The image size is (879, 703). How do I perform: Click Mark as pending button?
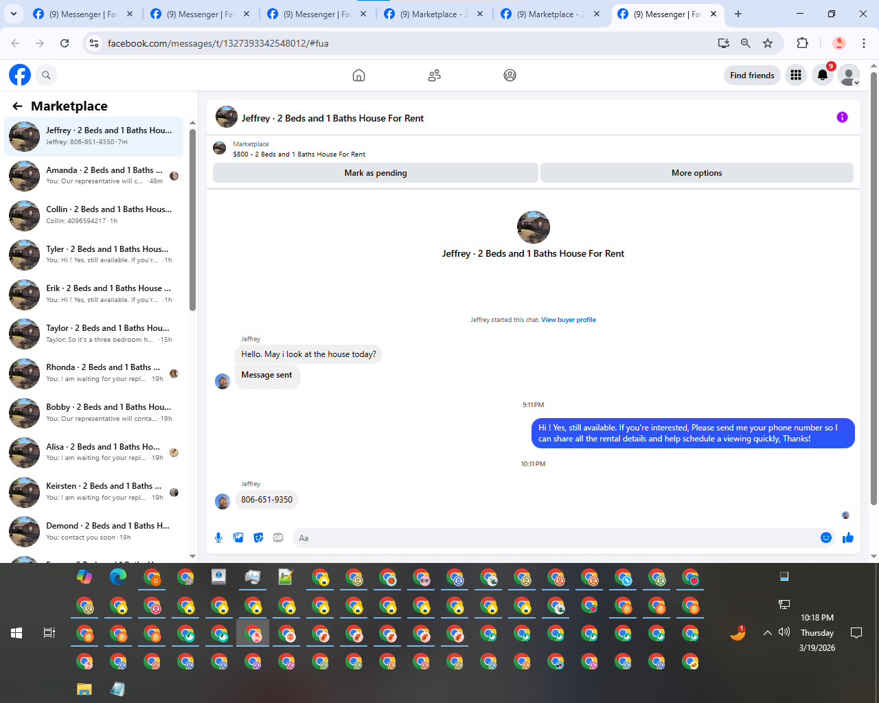(x=376, y=173)
